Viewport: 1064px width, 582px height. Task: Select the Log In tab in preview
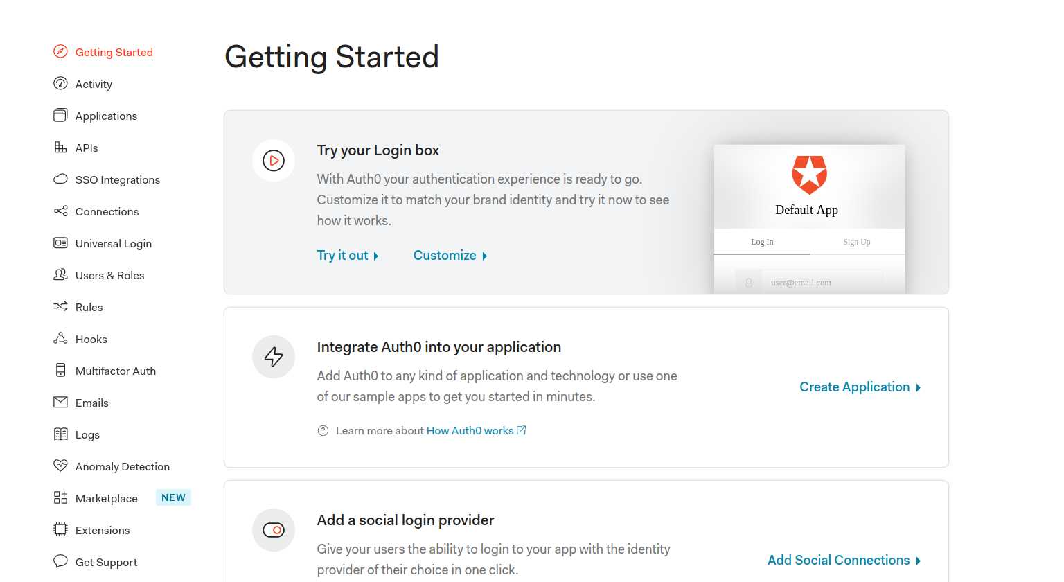coord(762,242)
